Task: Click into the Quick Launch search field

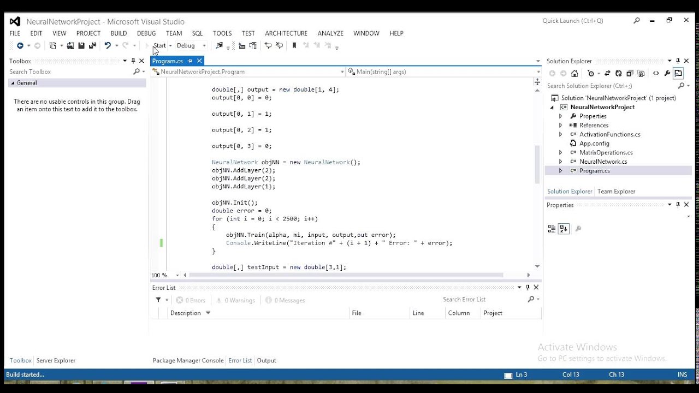Action: [584, 21]
